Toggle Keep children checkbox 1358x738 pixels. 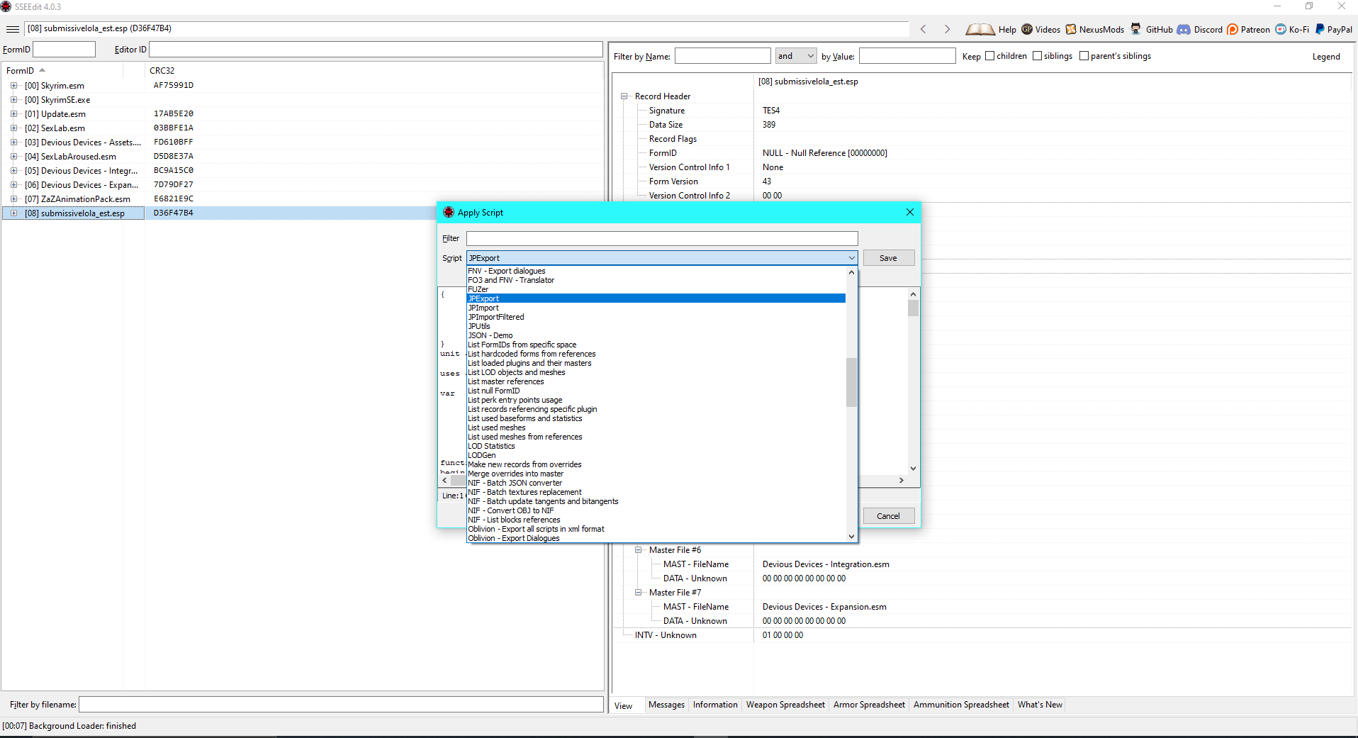point(990,56)
